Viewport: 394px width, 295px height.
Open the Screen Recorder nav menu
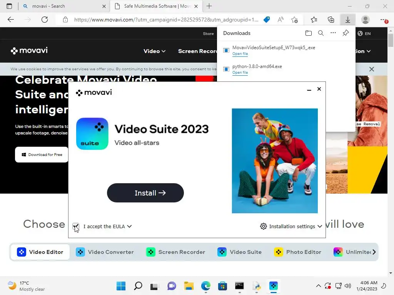(197, 51)
